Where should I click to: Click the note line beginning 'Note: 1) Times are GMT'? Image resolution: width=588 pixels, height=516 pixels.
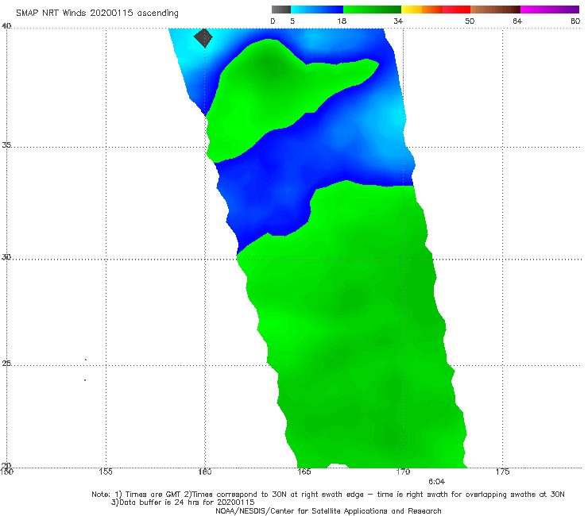[x=328, y=495]
